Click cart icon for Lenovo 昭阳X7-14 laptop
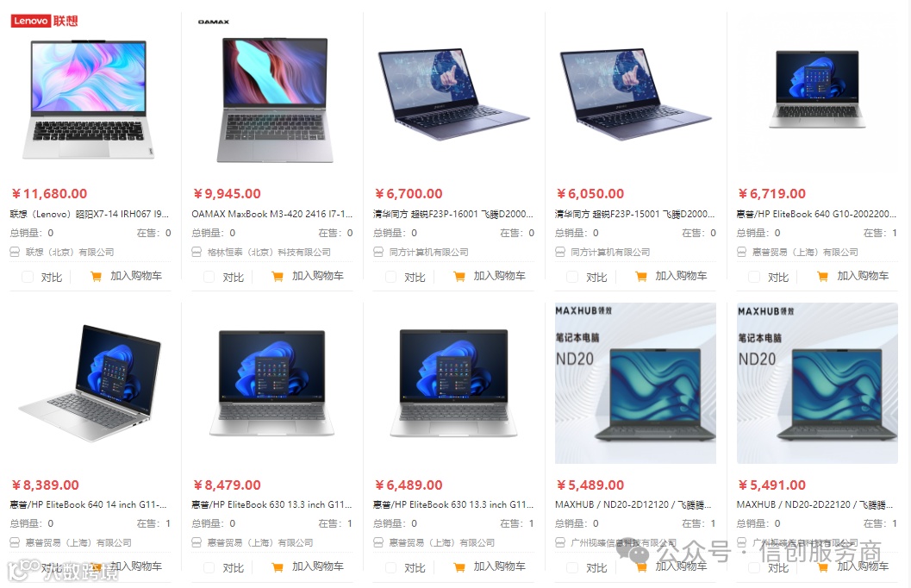 tap(96, 277)
